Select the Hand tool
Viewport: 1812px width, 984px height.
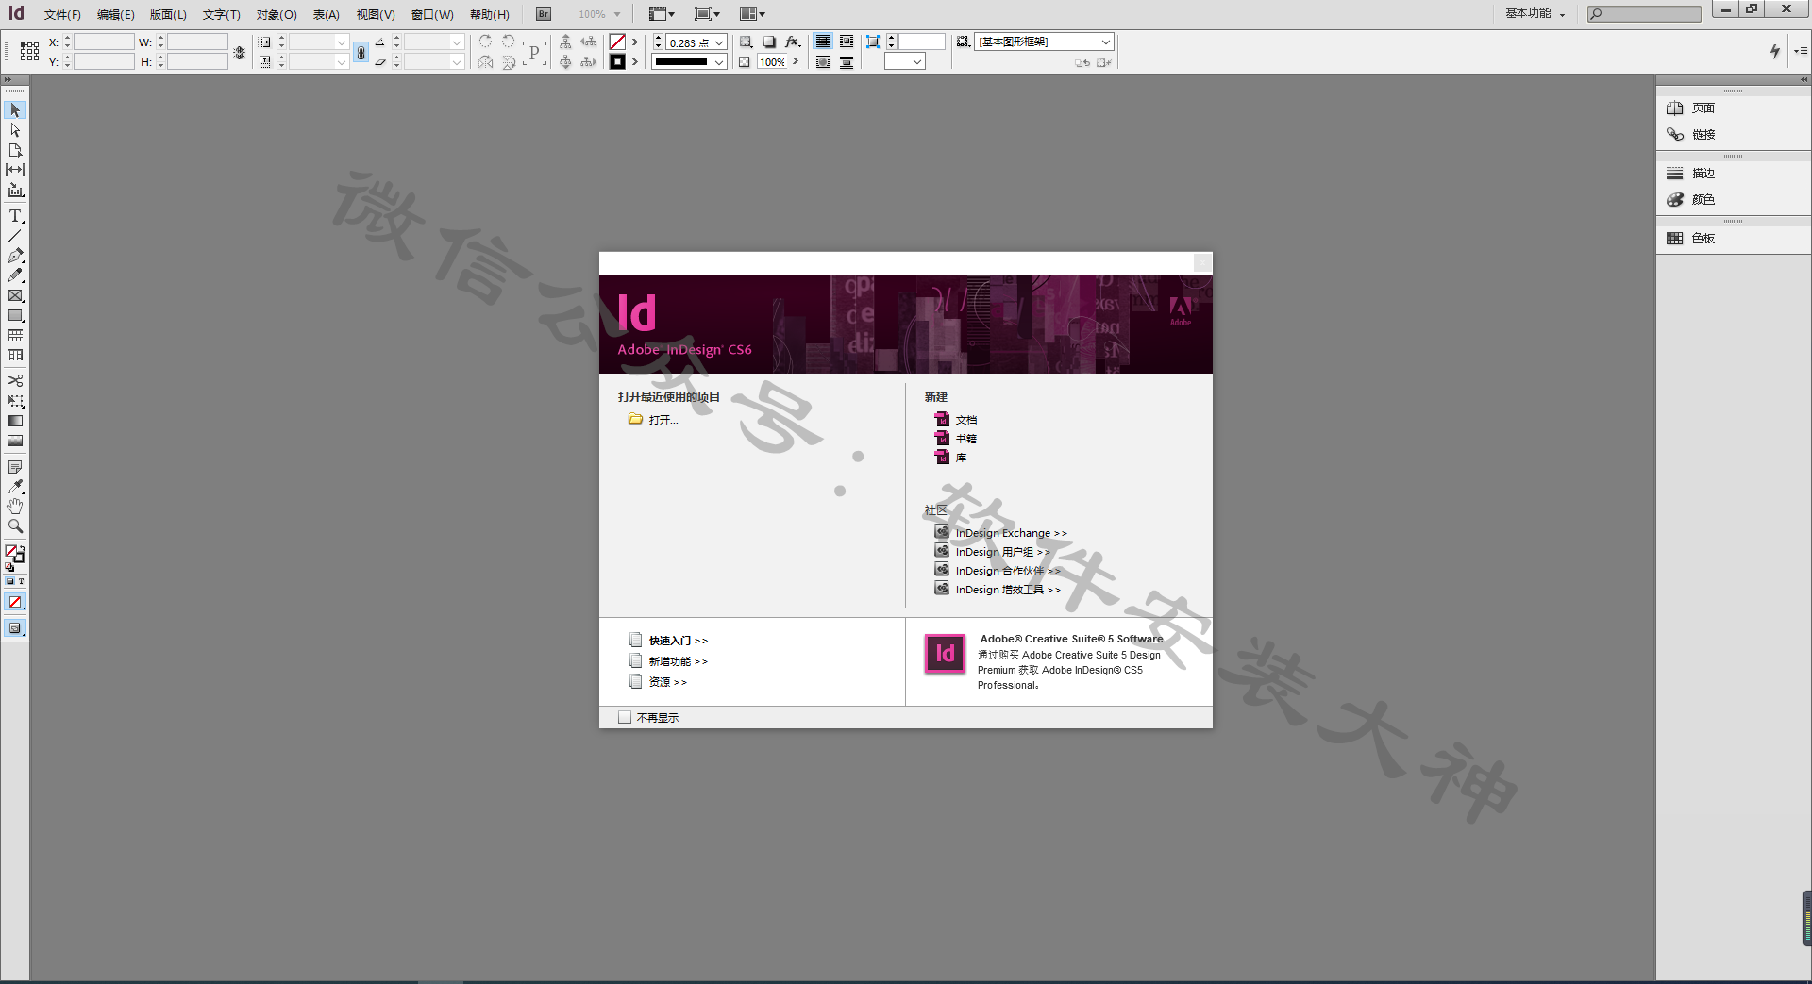15,507
